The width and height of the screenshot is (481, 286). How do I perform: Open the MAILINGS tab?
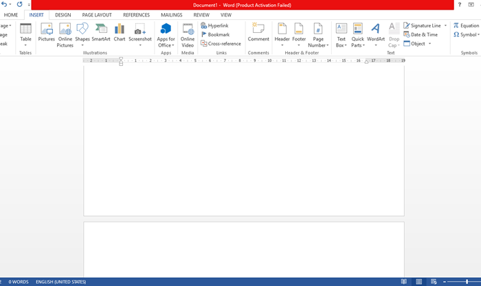click(x=172, y=14)
